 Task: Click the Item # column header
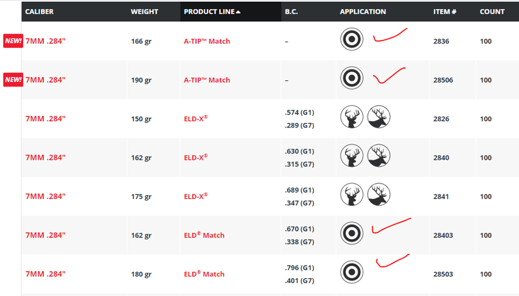[x=445, y=12]
